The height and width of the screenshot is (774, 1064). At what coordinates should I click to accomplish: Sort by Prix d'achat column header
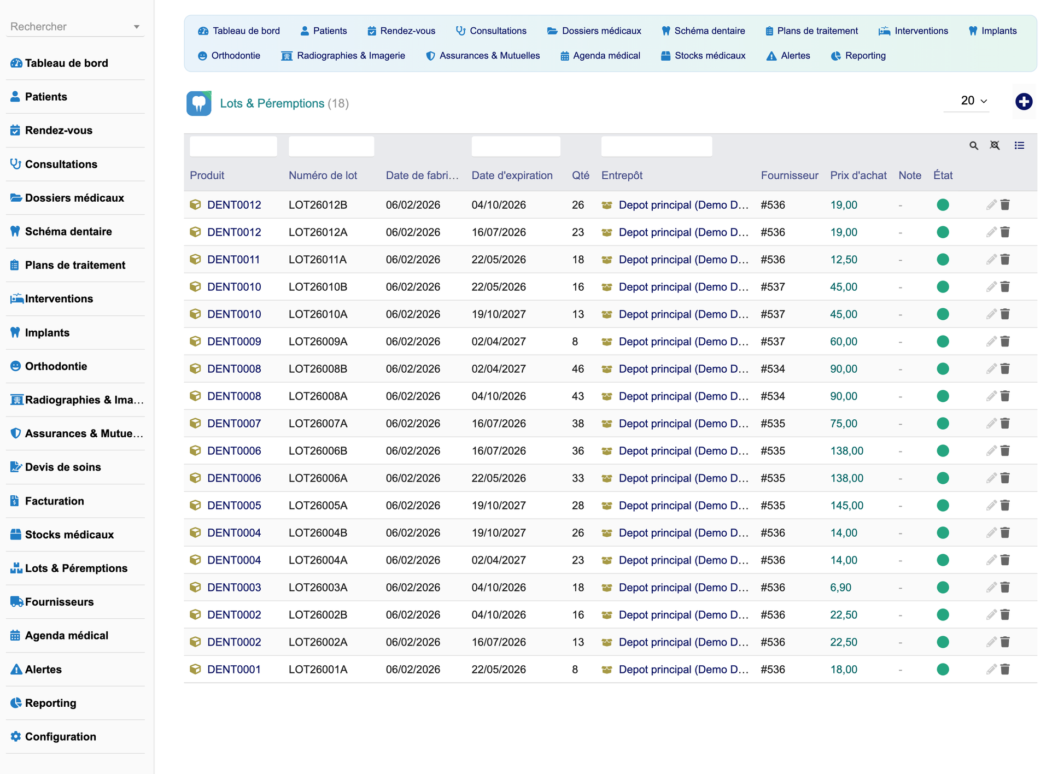click(x=858, y=175)
